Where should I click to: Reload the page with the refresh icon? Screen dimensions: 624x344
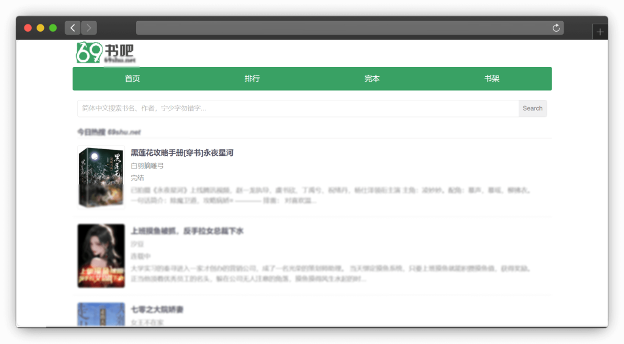click(556, 28)
